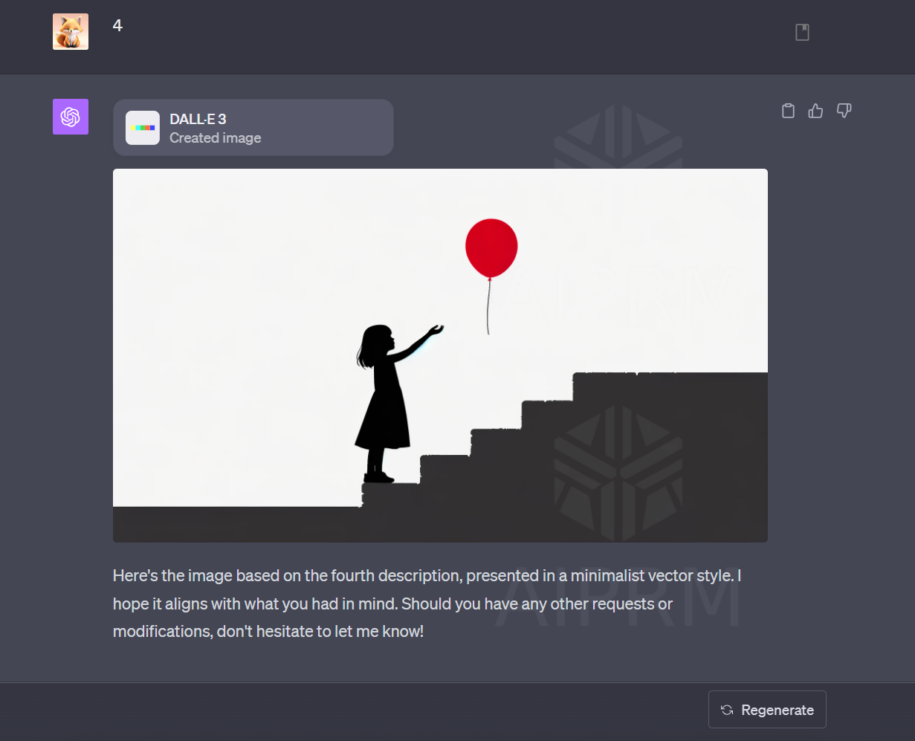Click the Regenerate button

[767, 710]
